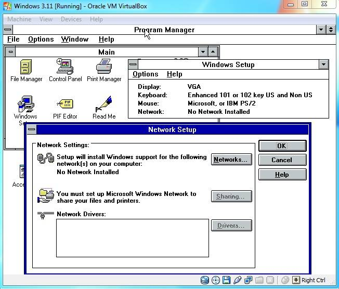Select the Windows Setup program icon
Viewport: 339px width, 289px height.
pyautogui.click(x=25, y=105)
